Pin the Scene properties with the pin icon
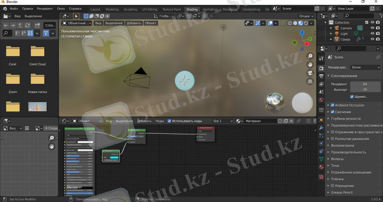This screenshot has height=202, width=383. click(378, 57)
